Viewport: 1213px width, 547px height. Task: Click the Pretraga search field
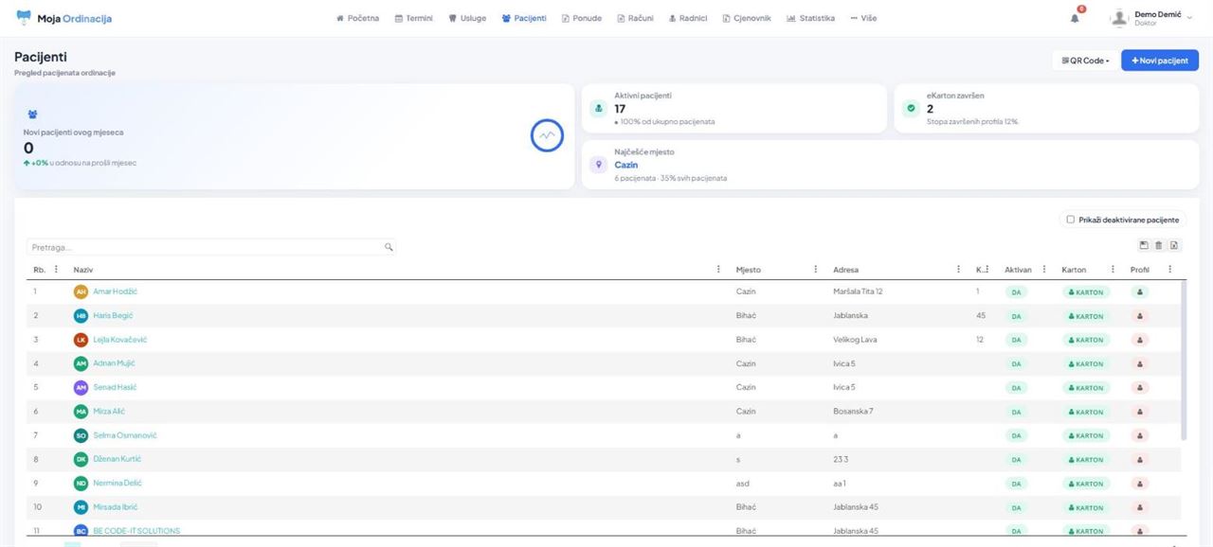(x=210, y=247)
